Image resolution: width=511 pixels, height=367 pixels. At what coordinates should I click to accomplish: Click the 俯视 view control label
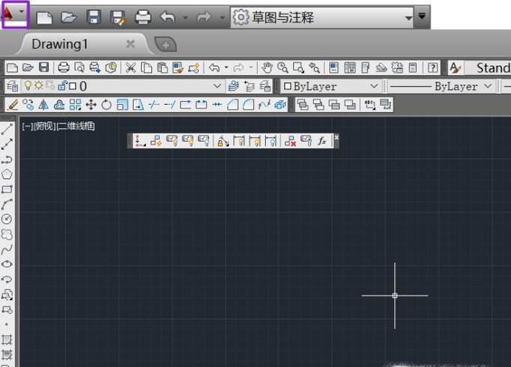44,127
